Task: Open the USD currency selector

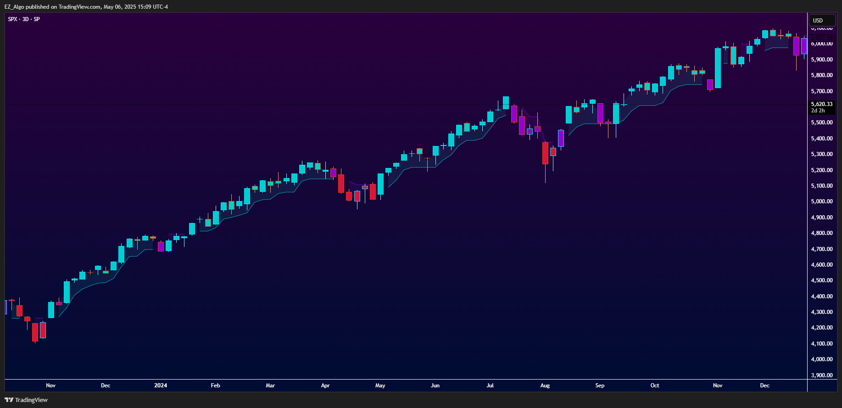Action: [821, 20]
